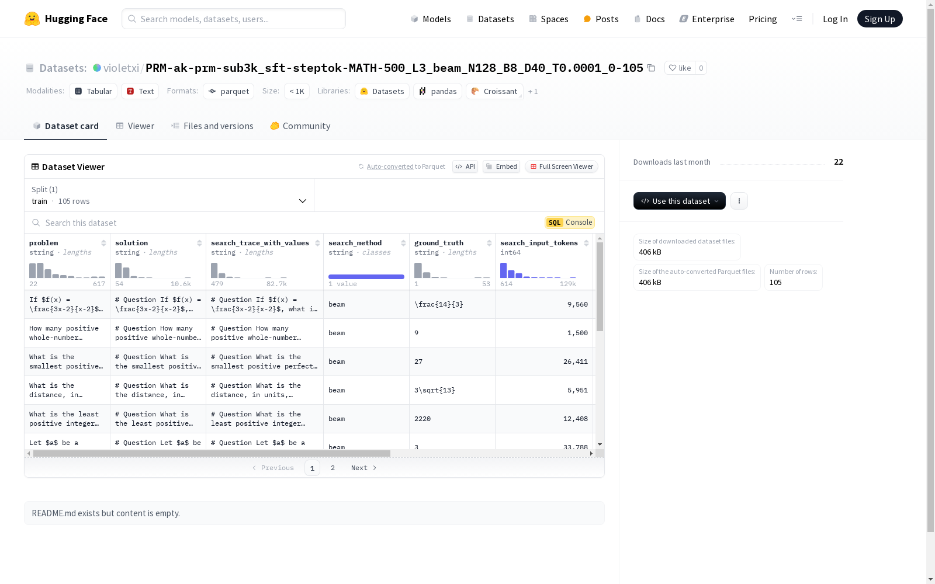The width and height of the screenshot is (935, 584).
Task: Open the Community tab
Action: 300,126
